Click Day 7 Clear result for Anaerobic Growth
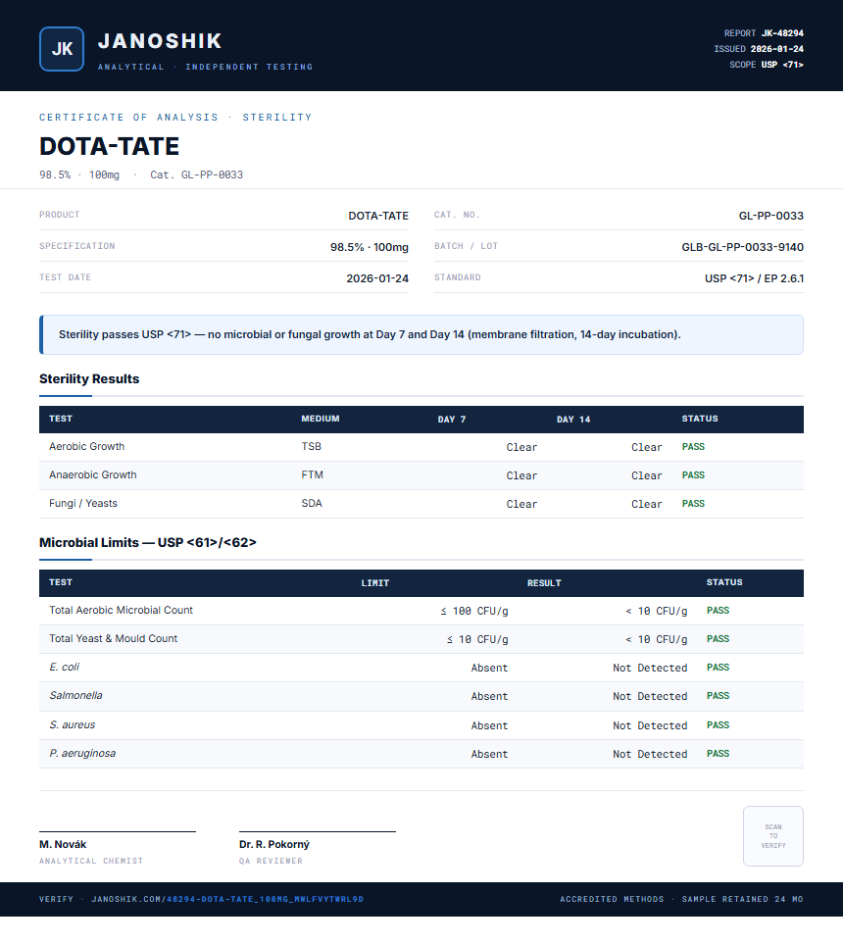The width and height of the screenshot is (843, 944). [521, 475]
